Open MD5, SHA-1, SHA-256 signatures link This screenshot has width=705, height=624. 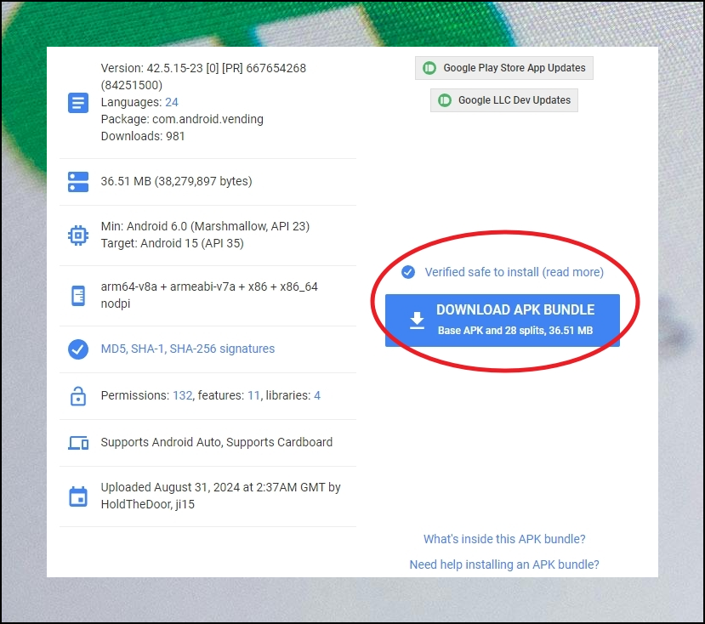[187, 349]
